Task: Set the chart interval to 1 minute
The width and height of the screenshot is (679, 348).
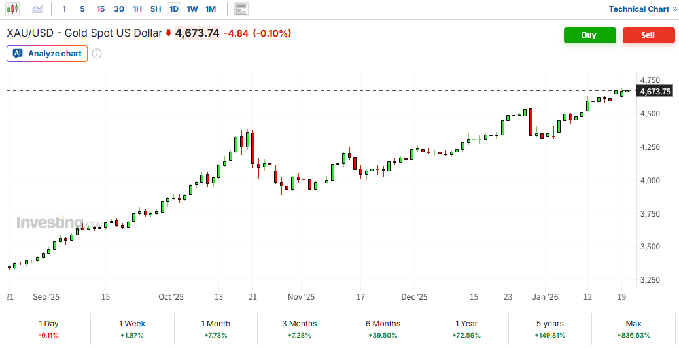Action: tap(64, 9)
